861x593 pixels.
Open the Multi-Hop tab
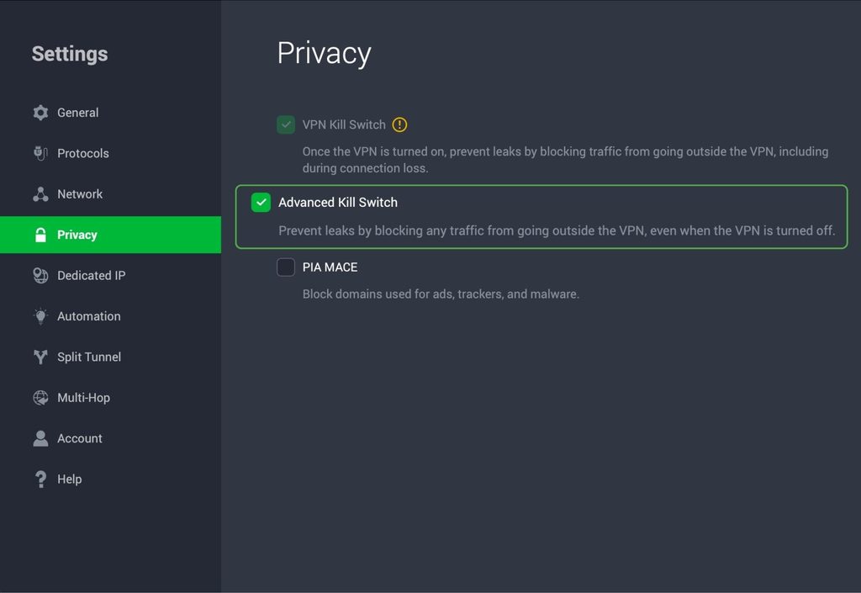click(110, 398)
